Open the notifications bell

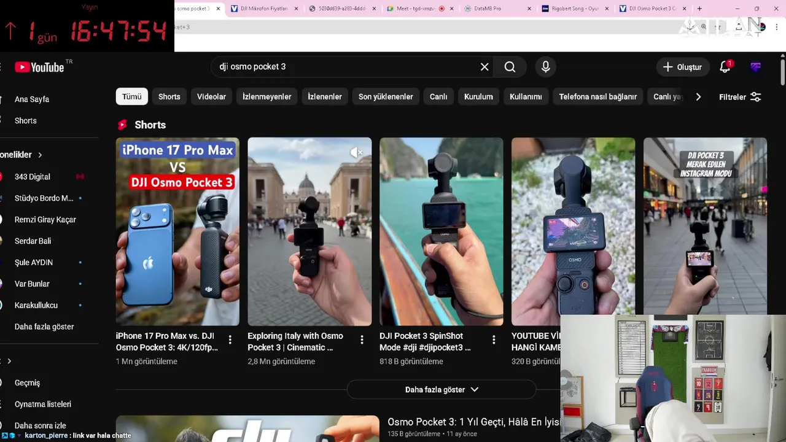(x=725, y=67)
